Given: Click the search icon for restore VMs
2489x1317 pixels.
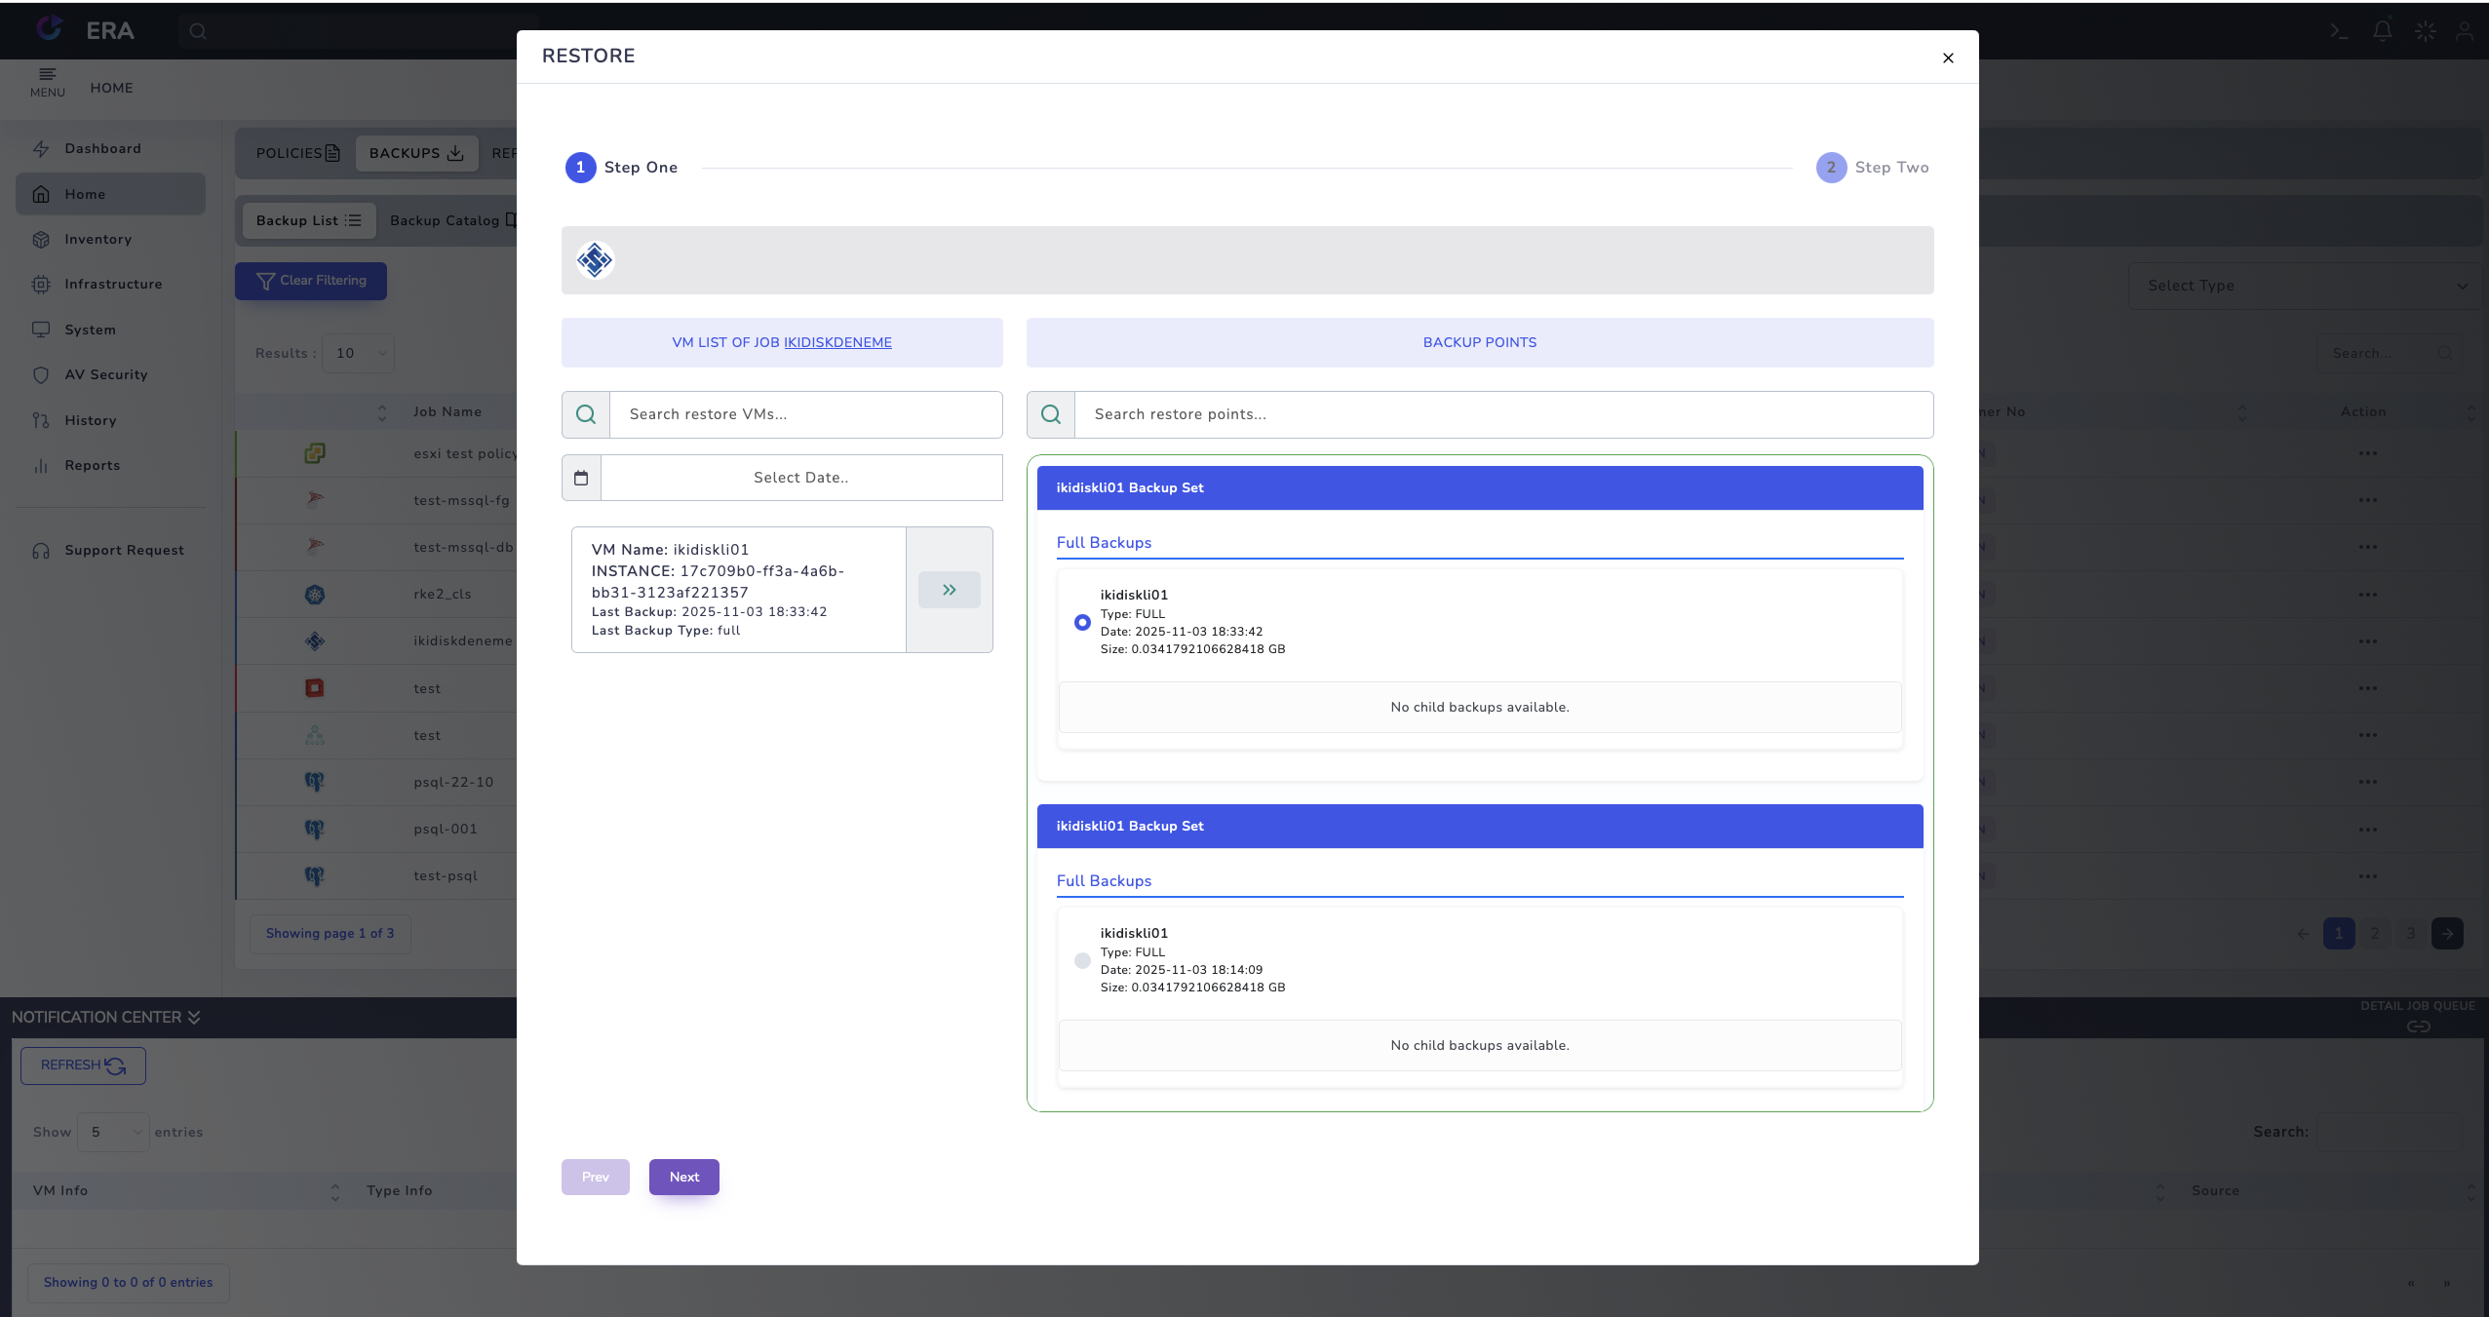Looking at the screenshot, I should (x=586, y=414).
